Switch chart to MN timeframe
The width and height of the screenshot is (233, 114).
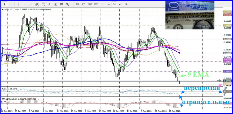pos(126,4)
